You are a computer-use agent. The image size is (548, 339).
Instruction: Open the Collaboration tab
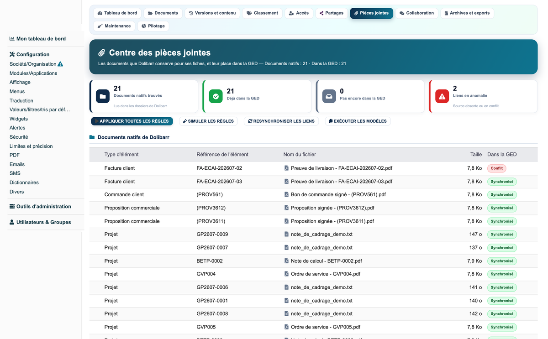pos(416,13)
